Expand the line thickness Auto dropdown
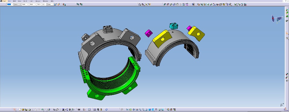 25,4
